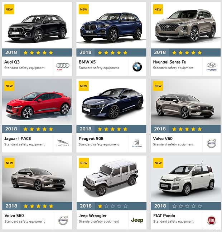Click the Jeep brand logo

click(x=137, y=220)
